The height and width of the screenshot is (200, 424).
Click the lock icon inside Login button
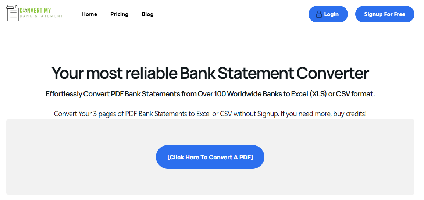319,14
